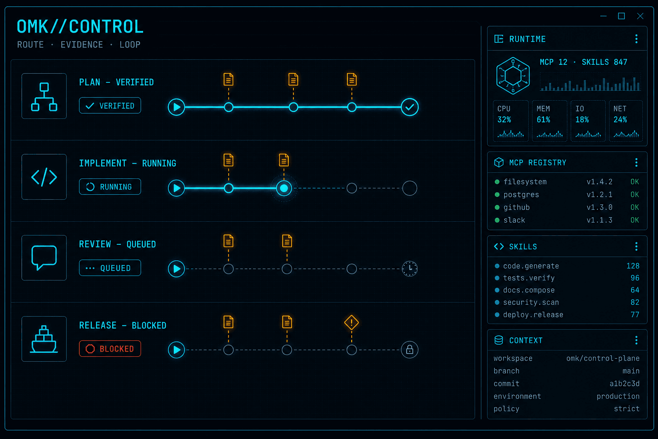Select second step node on Review timeline
Image resolution: width=658 pixels, height=439 pixels.
(x=287, y=269)
